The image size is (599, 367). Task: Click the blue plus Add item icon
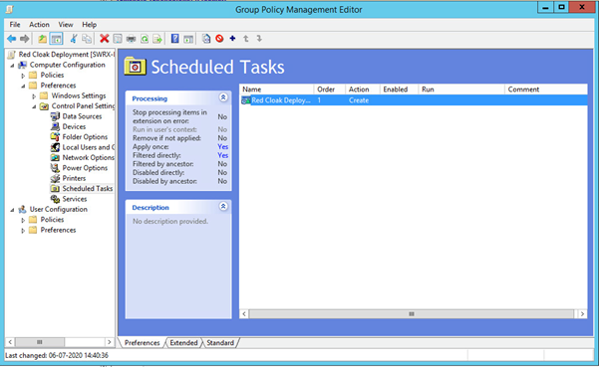pos(232,39)
